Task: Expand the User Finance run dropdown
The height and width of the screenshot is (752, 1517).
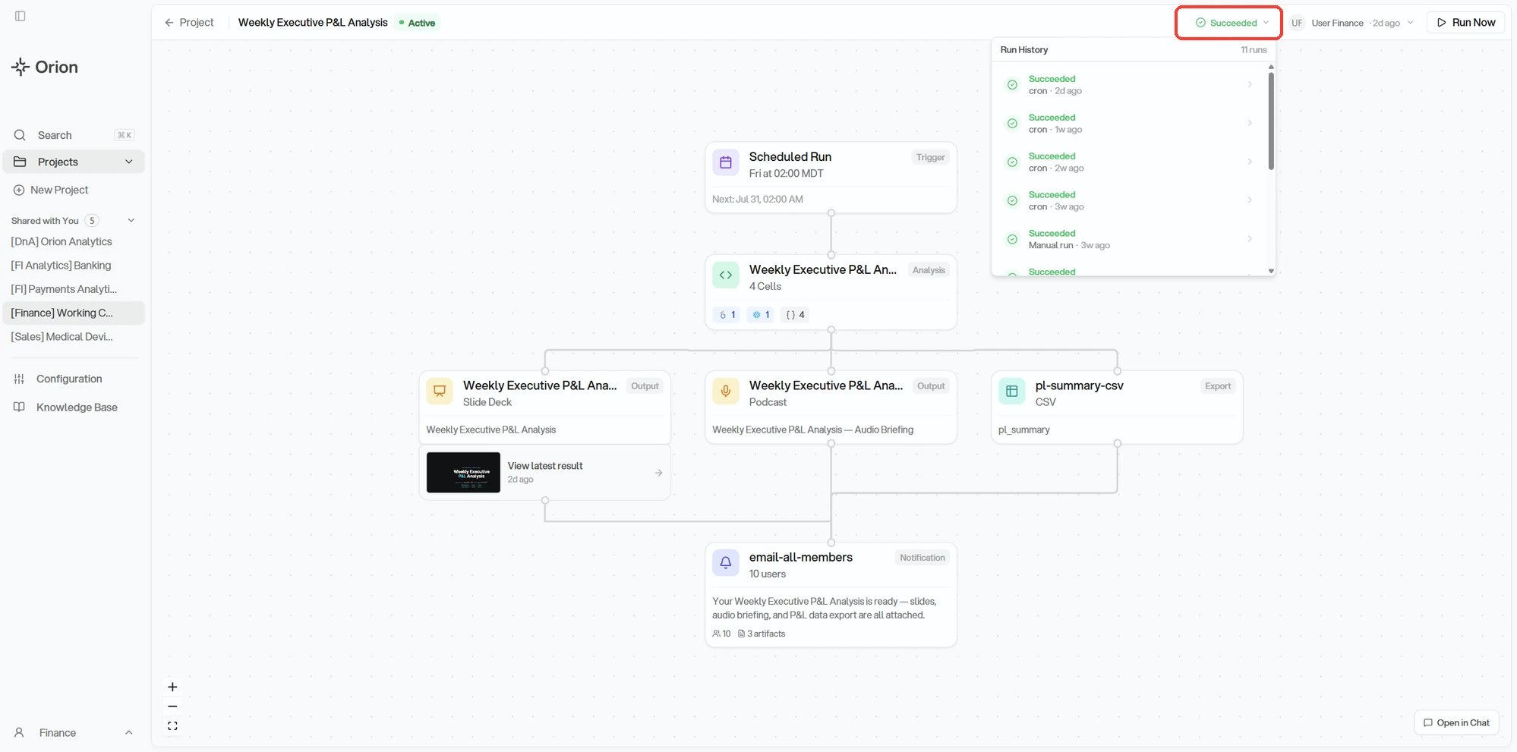Action: pos(1411,23)
